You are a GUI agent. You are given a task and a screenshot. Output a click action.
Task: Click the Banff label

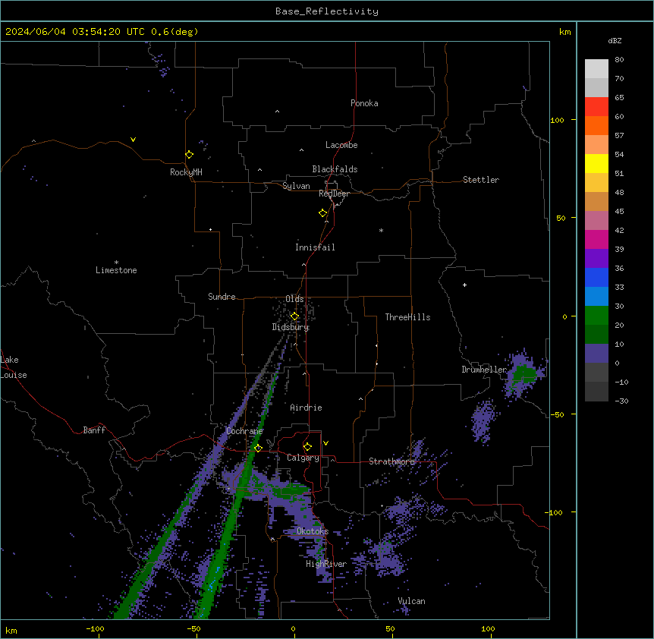94,430
